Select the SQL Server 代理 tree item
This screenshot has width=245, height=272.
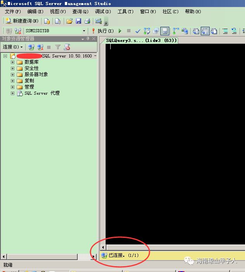pos(42,94)
